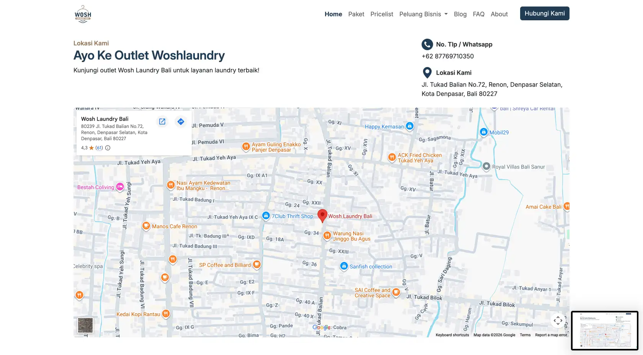Open the Home menu item

(333, 14)
